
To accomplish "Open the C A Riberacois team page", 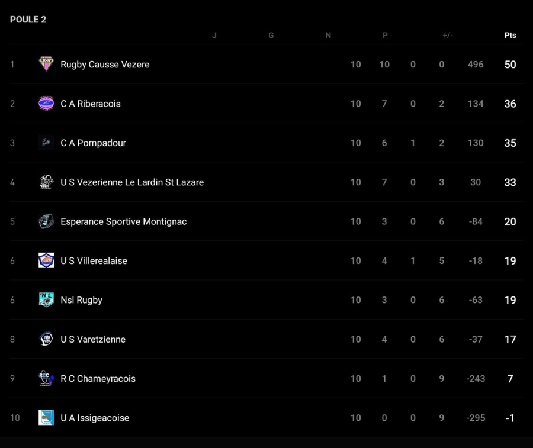I will 91,104.
